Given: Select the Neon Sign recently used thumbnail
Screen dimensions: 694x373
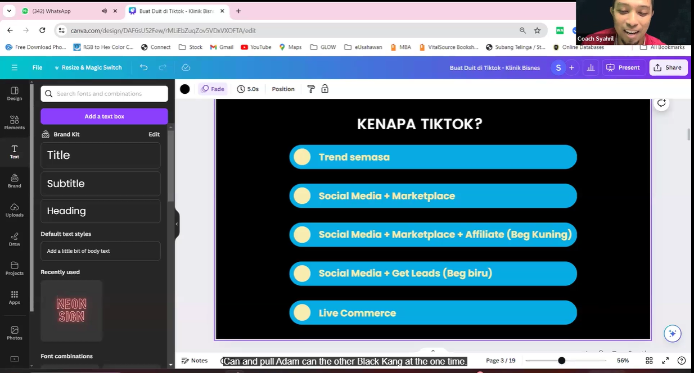Looking at the screenshot, I should click(71, 311).
